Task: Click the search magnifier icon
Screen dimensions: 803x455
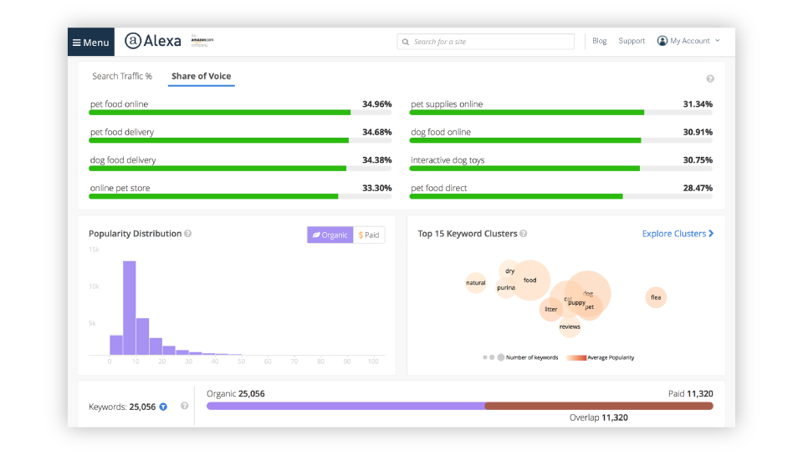Action: [x=406, y=42]
